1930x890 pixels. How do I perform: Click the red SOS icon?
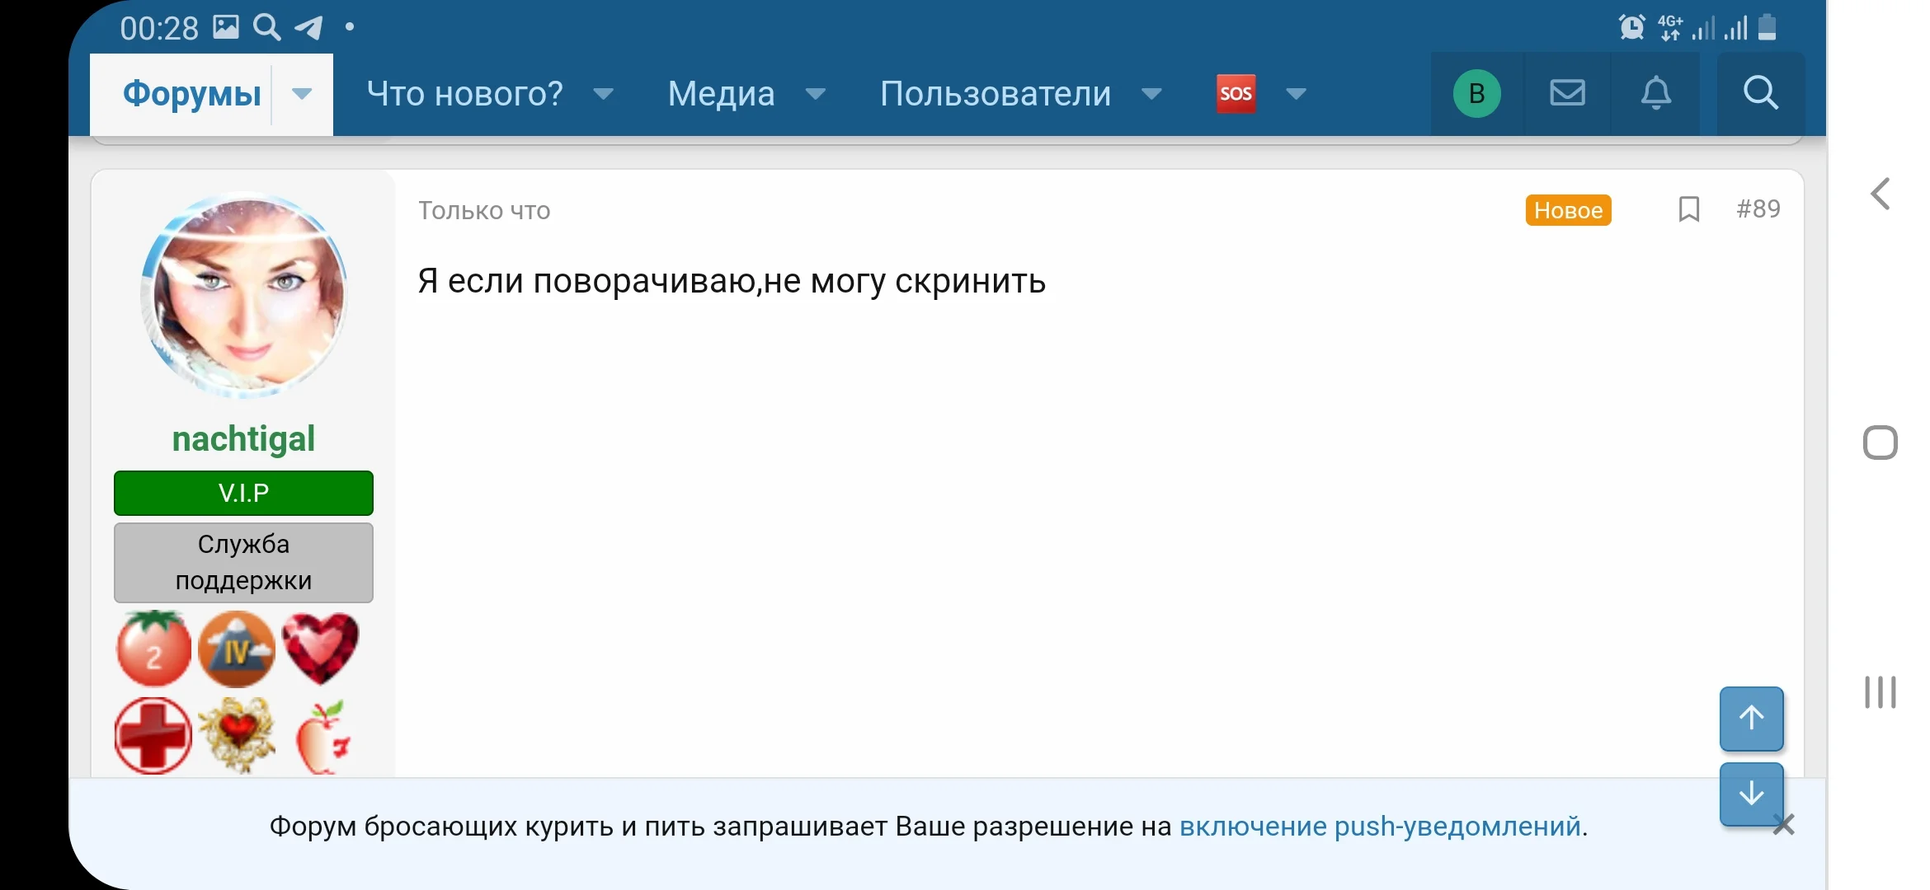click(x=1236, y=93)
